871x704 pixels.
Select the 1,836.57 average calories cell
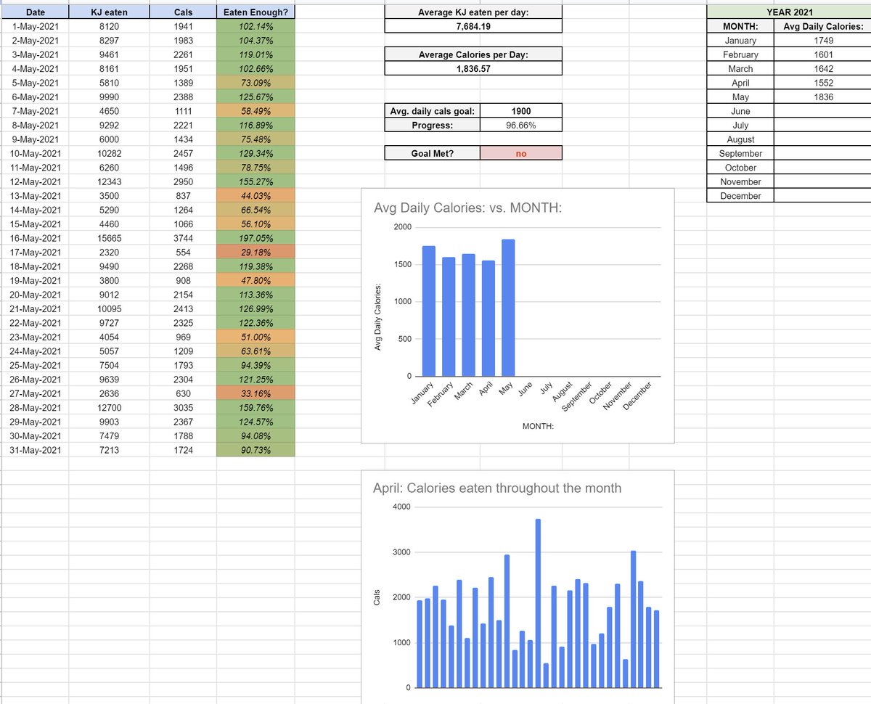(x=473, y=68)
